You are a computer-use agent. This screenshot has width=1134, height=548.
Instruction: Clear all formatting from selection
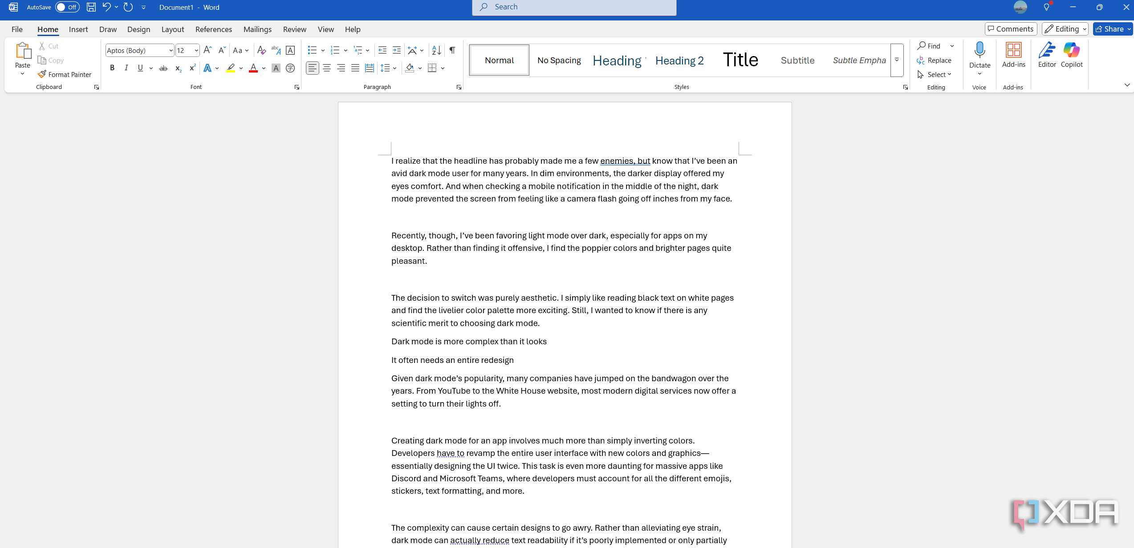pos(261,50)
